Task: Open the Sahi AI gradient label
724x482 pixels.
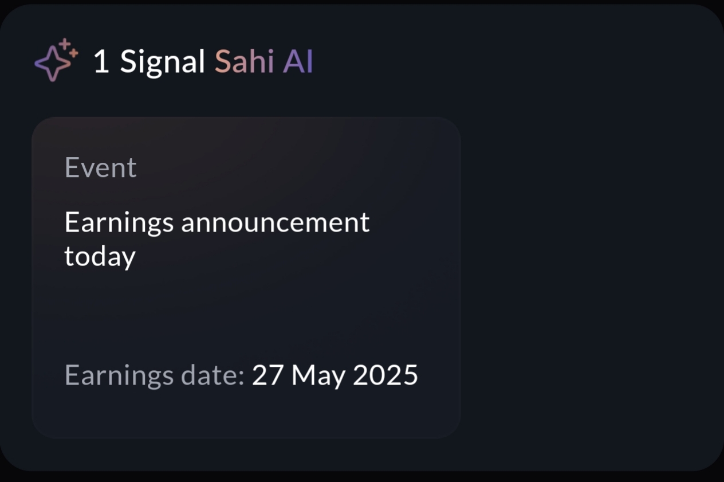Action: (x=263, y=61)
